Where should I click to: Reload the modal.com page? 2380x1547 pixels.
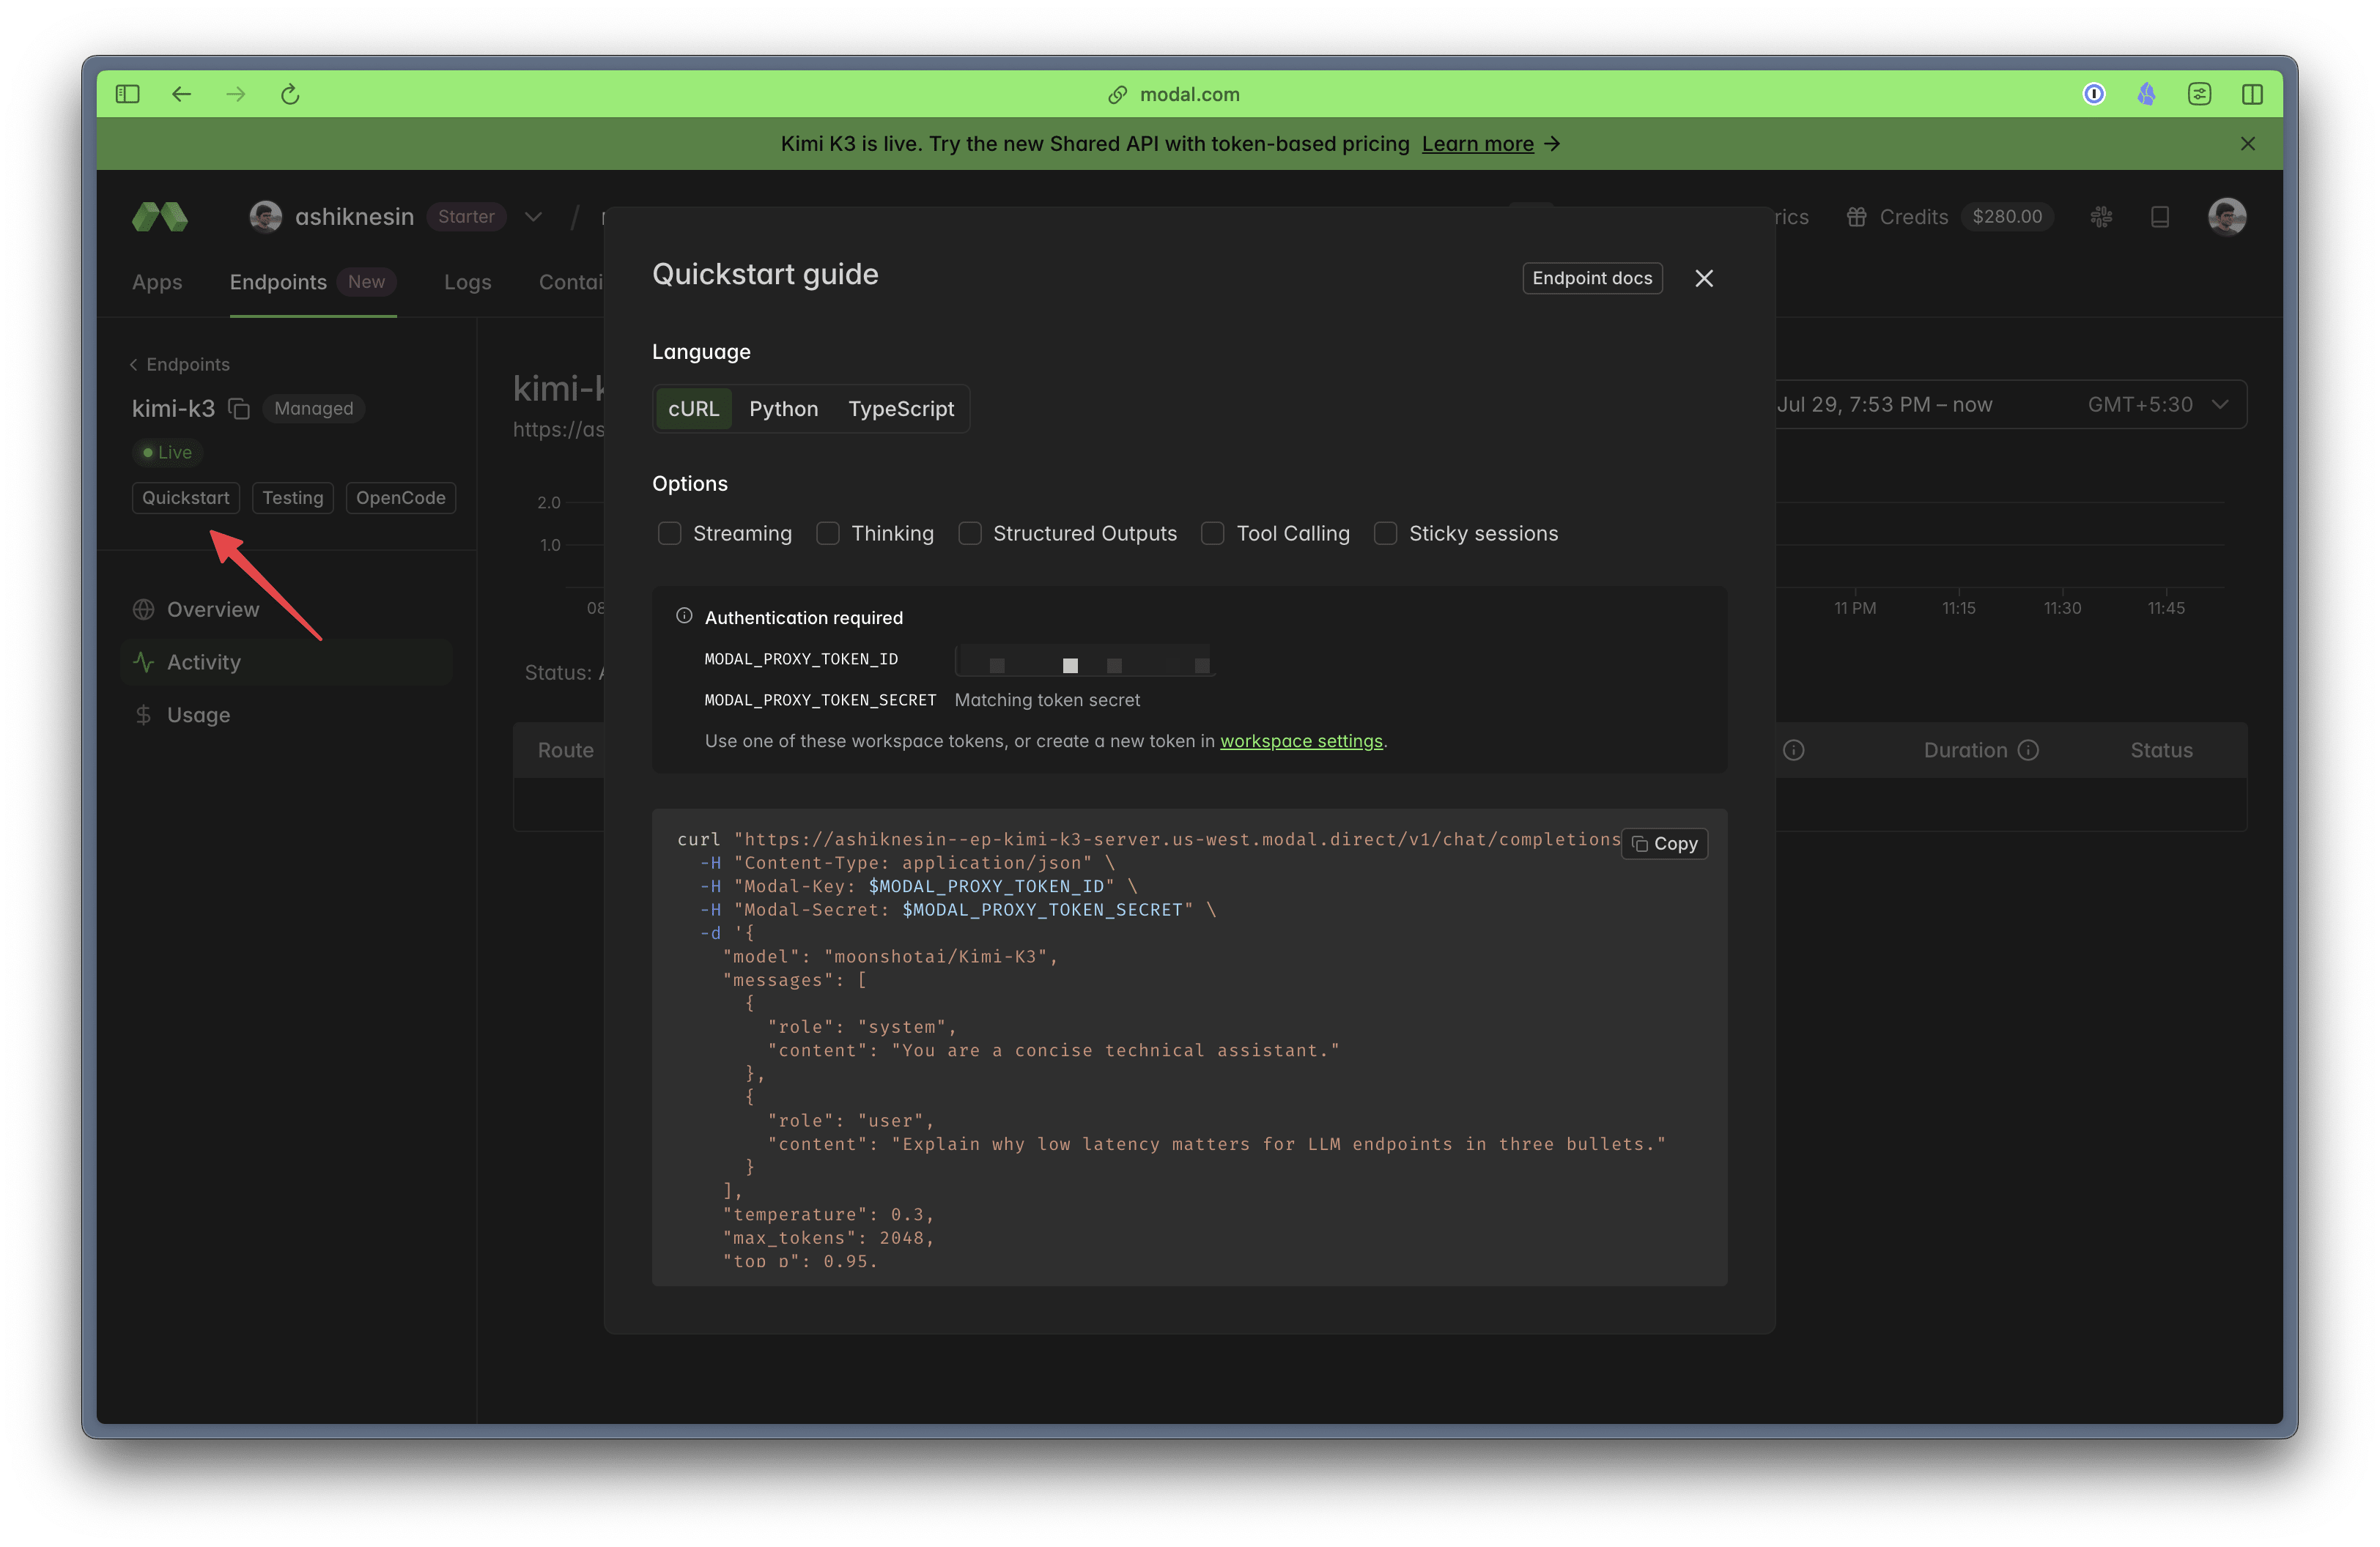(290, 94)
